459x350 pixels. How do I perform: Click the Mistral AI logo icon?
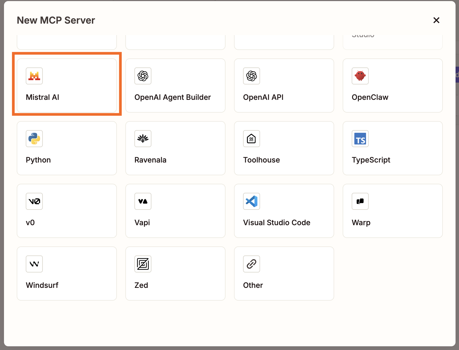pos(34,76)
